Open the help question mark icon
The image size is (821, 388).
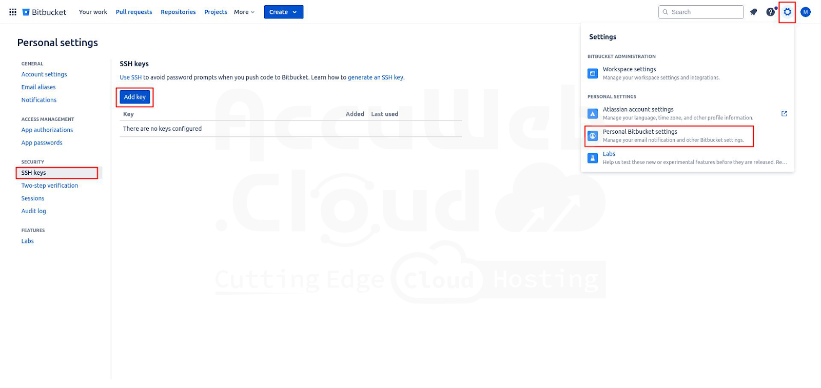(770, 12)
